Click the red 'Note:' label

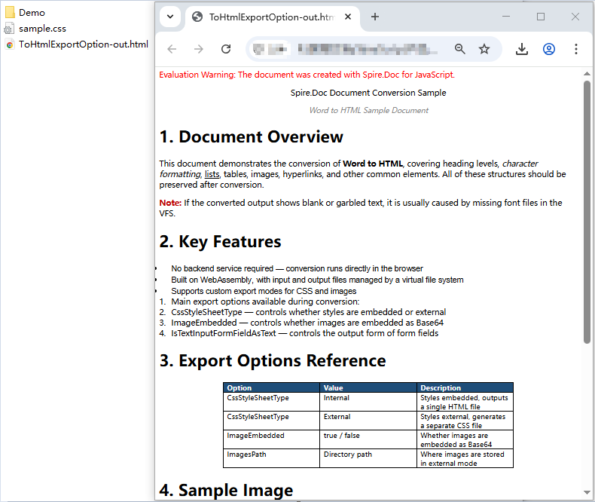(x=170, y=203)
